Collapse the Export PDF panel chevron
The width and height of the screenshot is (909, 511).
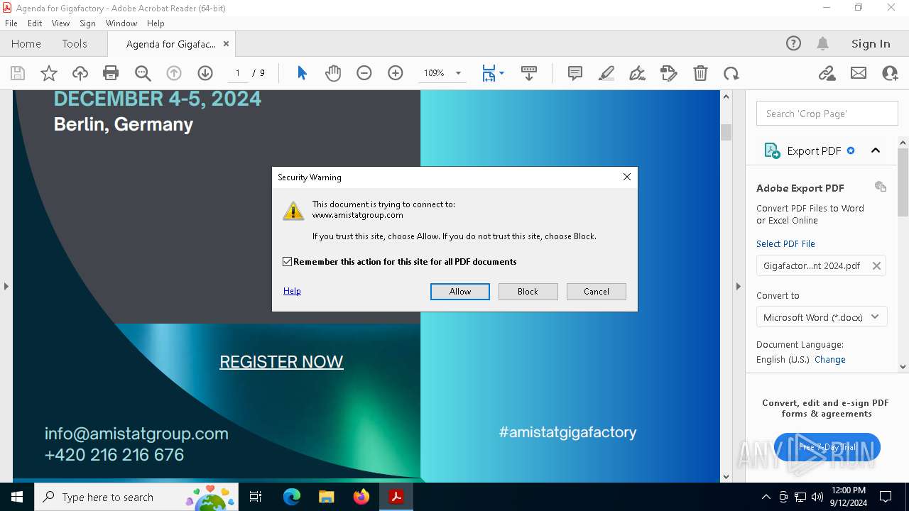tap(876, 150)
